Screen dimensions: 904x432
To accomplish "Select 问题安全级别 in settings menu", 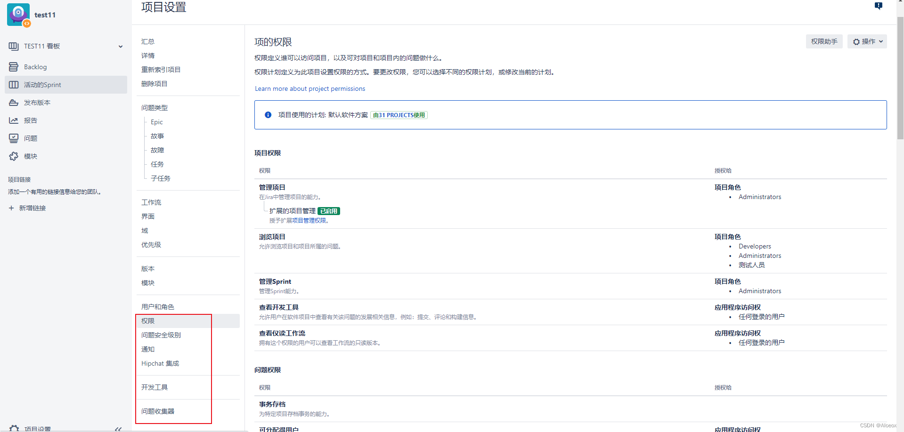I will 161,335.
